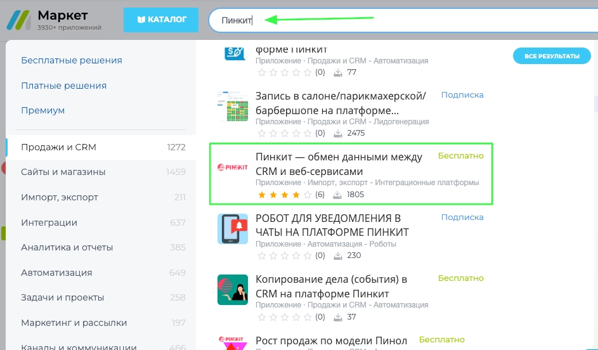Click the search field containing Пинкит
Screen dimensions: 598x350
(380, 20)
